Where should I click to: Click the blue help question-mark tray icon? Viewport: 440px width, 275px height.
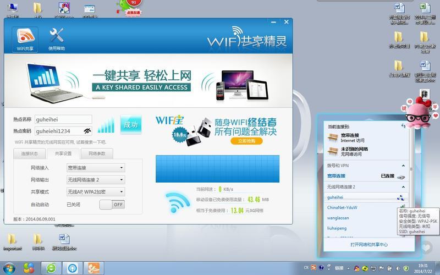[x=322, y=268]
